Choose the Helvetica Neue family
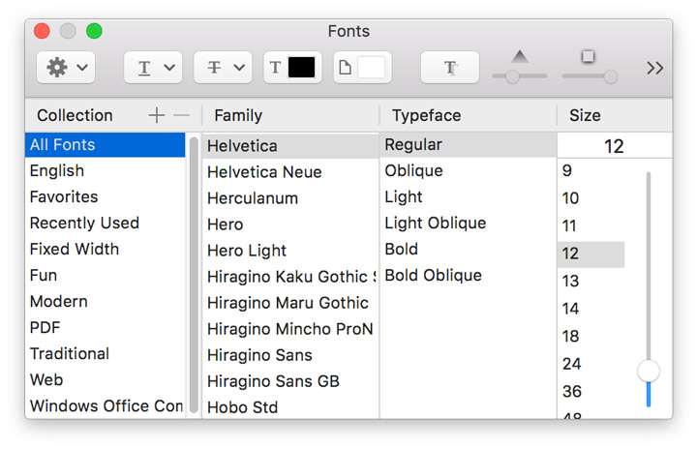The image size is (697, 449). tap(289, 172)
